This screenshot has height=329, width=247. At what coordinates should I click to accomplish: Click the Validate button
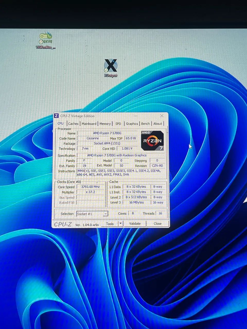135,224
